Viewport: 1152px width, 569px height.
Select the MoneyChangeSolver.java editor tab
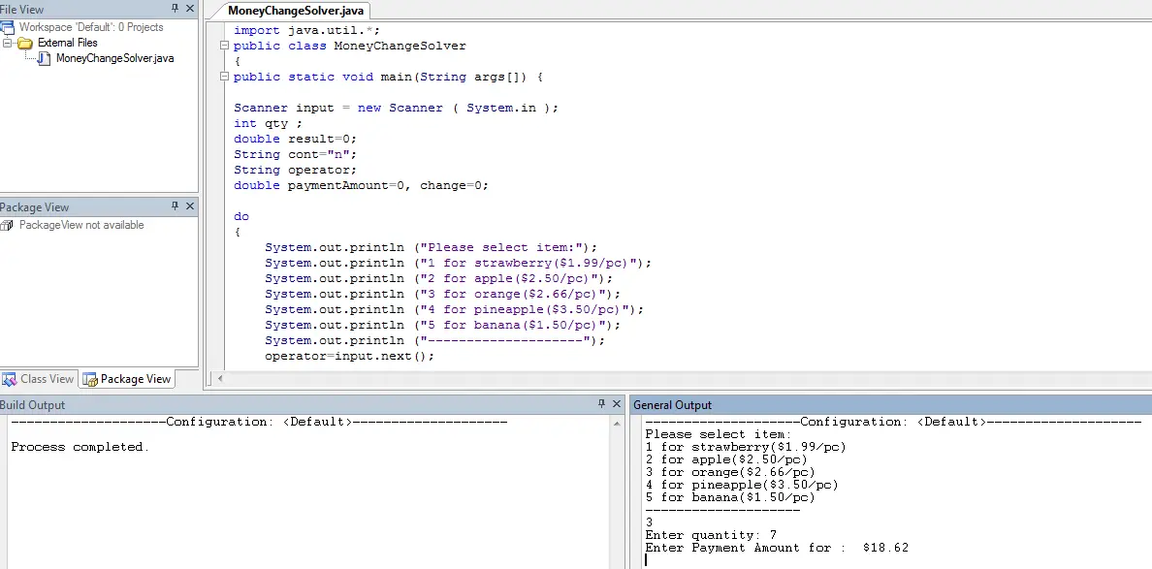point(296,11)
